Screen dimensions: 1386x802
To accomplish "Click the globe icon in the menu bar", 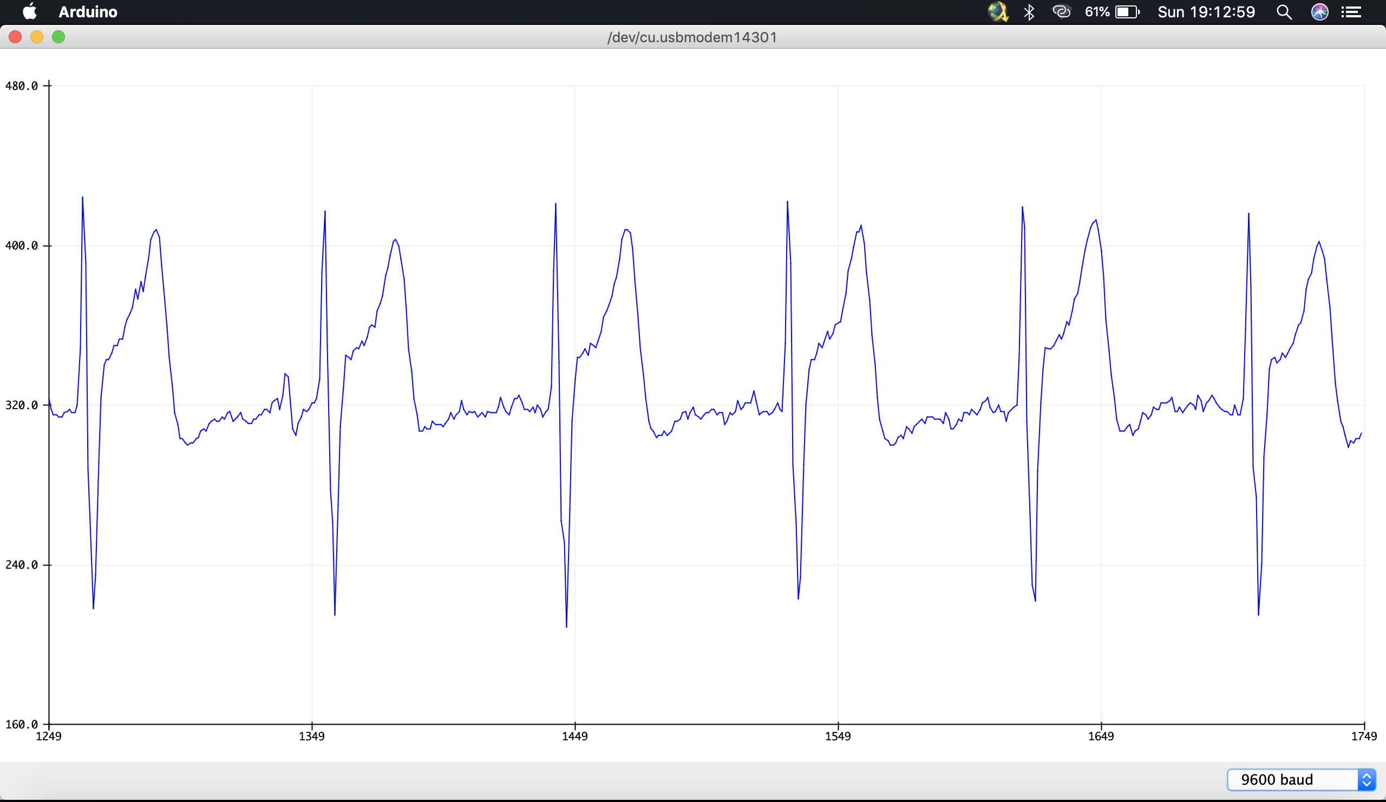I will pos(998,11).
